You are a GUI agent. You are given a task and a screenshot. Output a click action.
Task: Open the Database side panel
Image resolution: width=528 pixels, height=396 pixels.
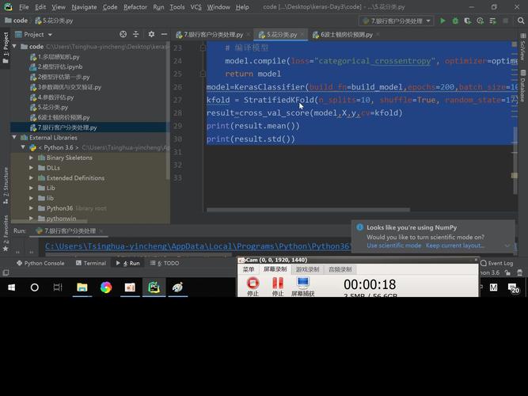point(523,86)
